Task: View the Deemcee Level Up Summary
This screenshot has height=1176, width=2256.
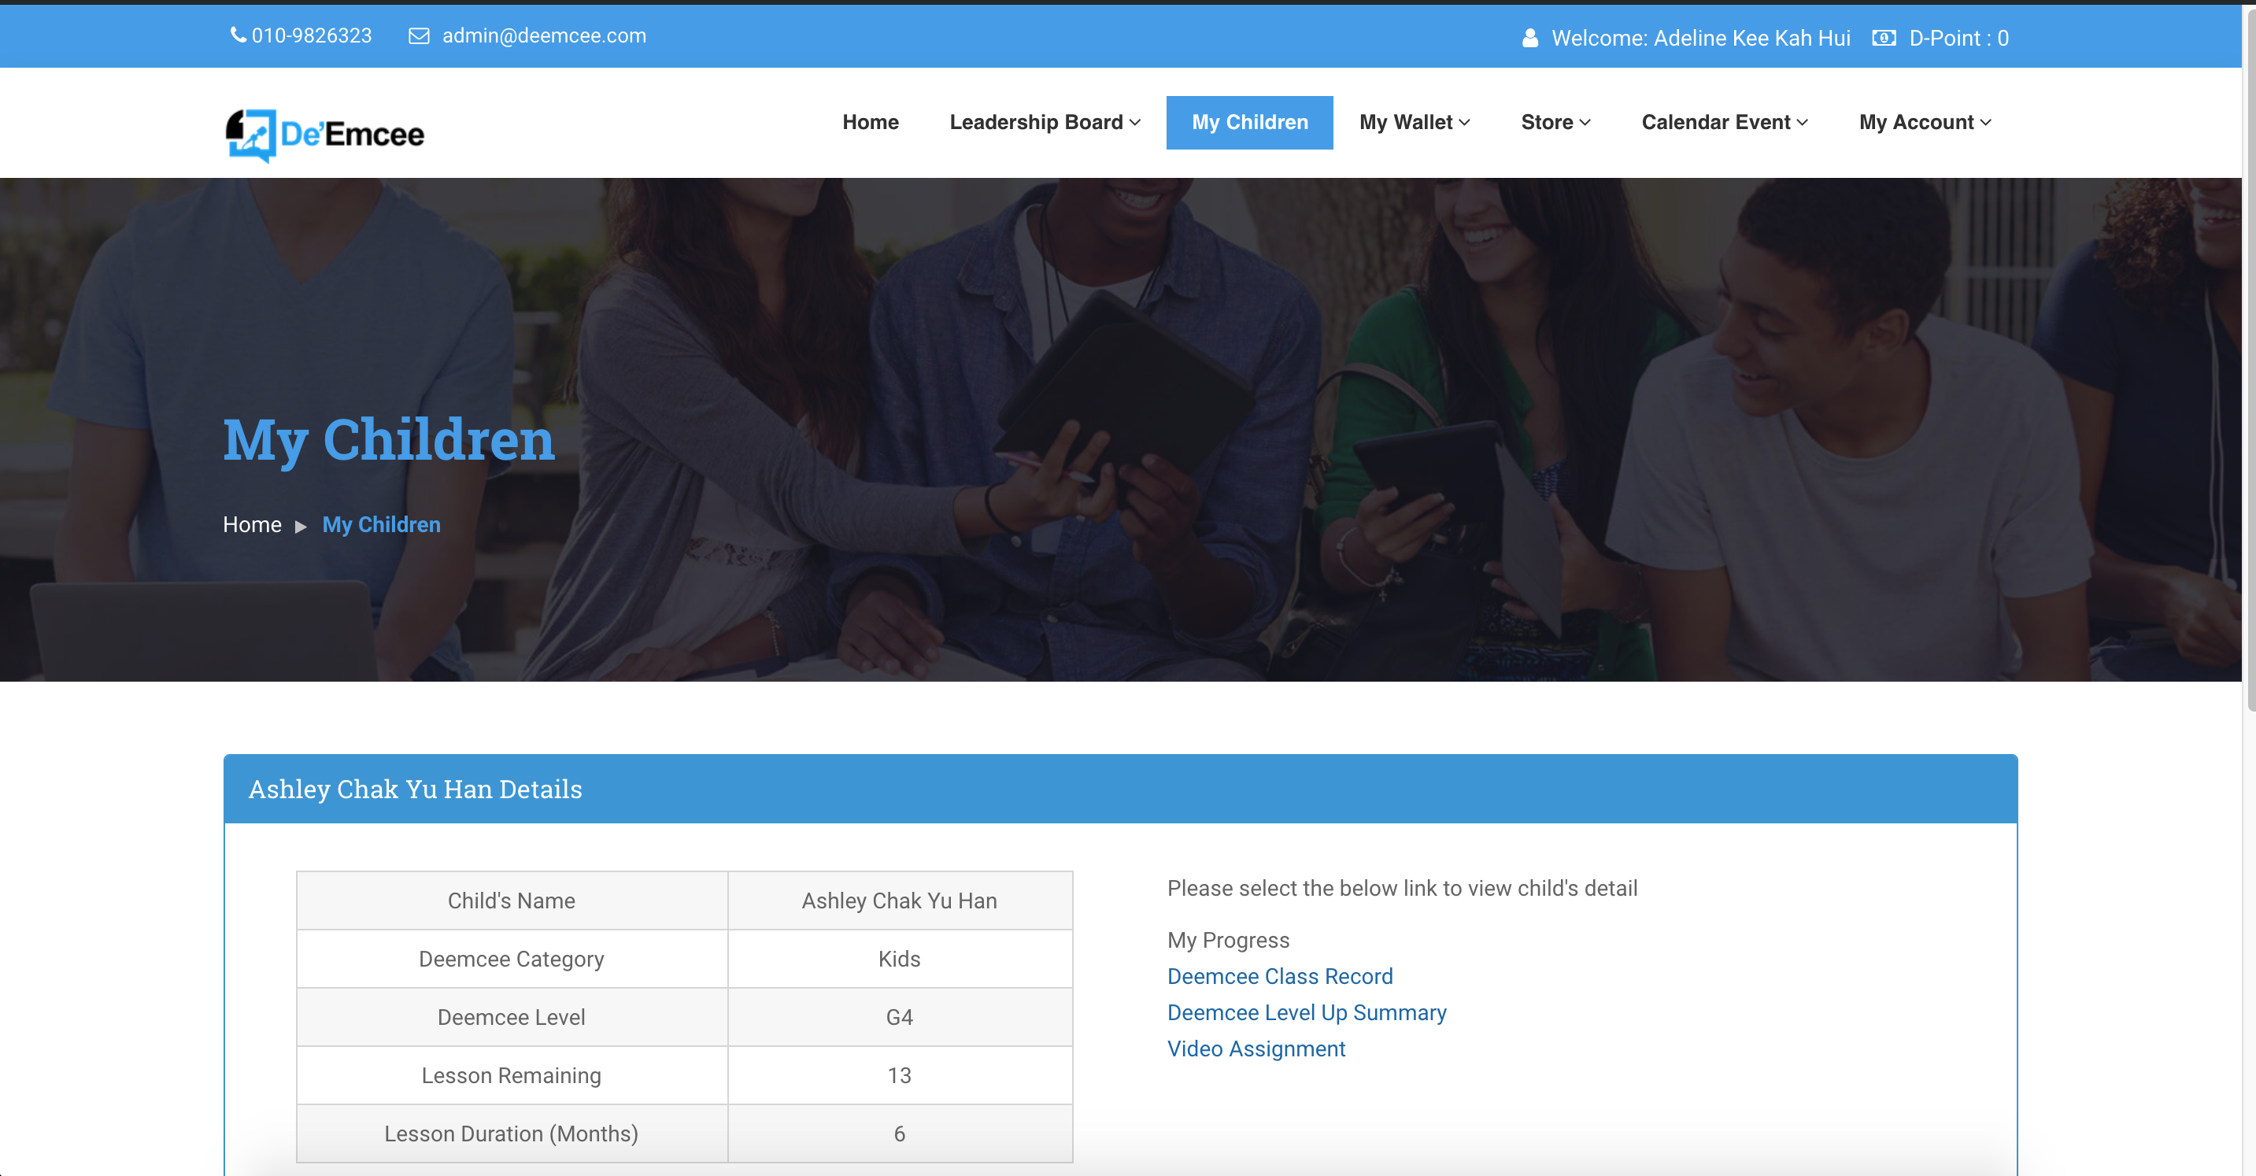Action: 1306,1013
